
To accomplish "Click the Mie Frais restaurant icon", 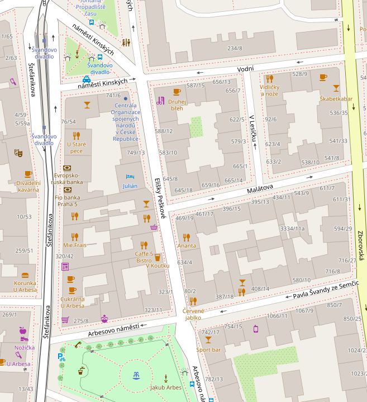I will 74,237.
